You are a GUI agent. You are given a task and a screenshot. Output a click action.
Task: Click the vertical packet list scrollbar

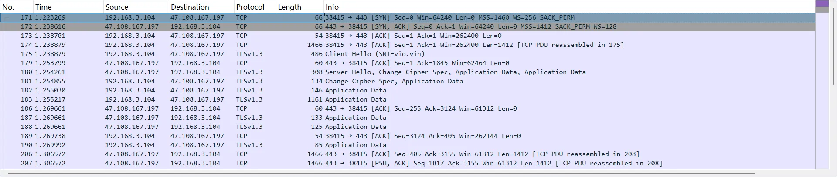[x=822, y=87]
